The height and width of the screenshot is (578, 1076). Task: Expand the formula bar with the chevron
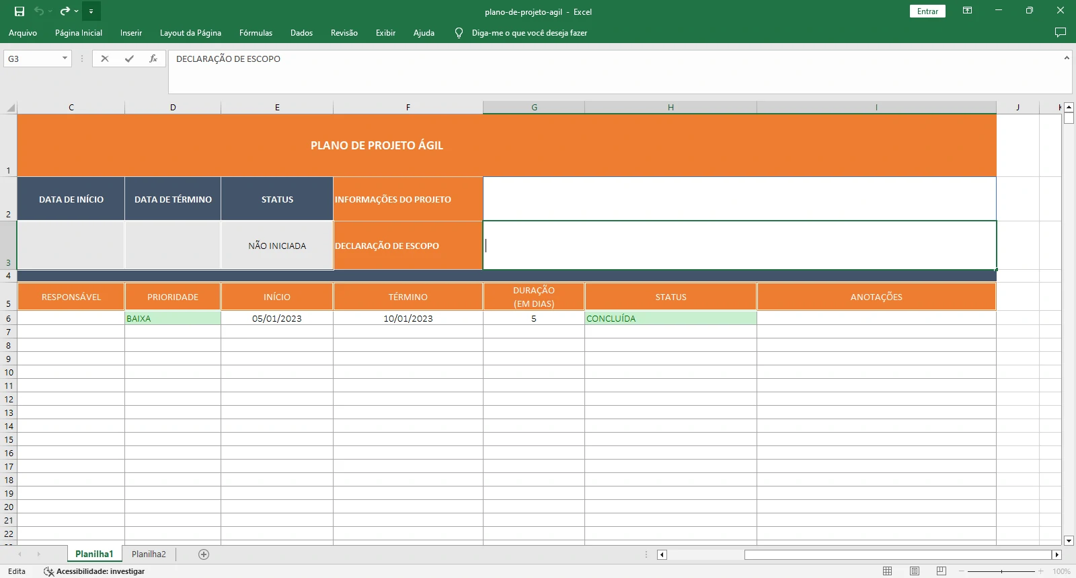(1066, 59)
